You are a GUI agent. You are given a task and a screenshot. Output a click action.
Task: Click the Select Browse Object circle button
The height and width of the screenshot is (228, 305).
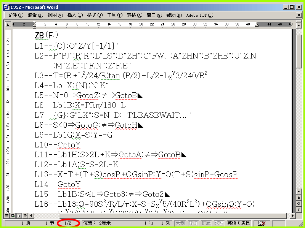pyautogui.click(x=299, y=204)
